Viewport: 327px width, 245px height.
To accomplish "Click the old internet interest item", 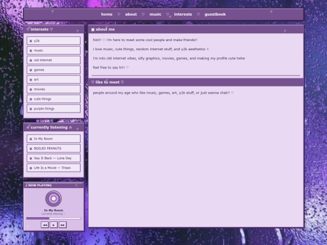I will (x=54, y=60).
